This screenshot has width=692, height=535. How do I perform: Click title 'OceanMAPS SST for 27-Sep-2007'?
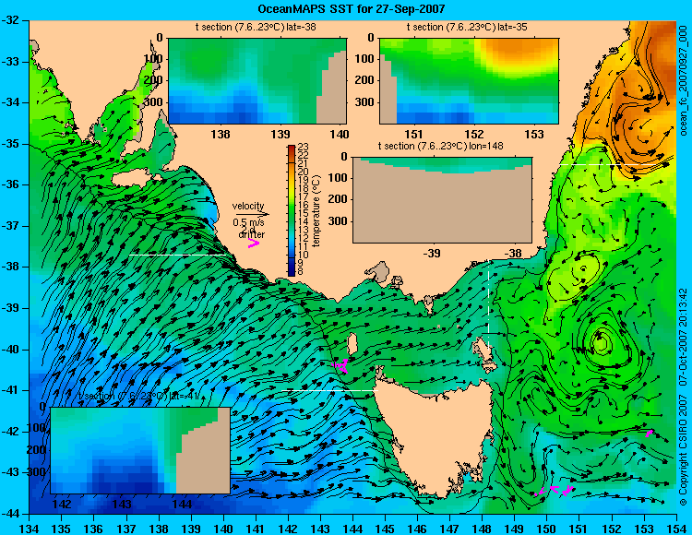coord(352,8)
